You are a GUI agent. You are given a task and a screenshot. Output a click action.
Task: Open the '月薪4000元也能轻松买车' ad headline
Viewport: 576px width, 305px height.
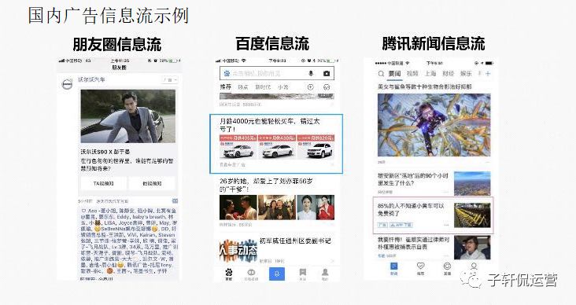coord(269,125)
